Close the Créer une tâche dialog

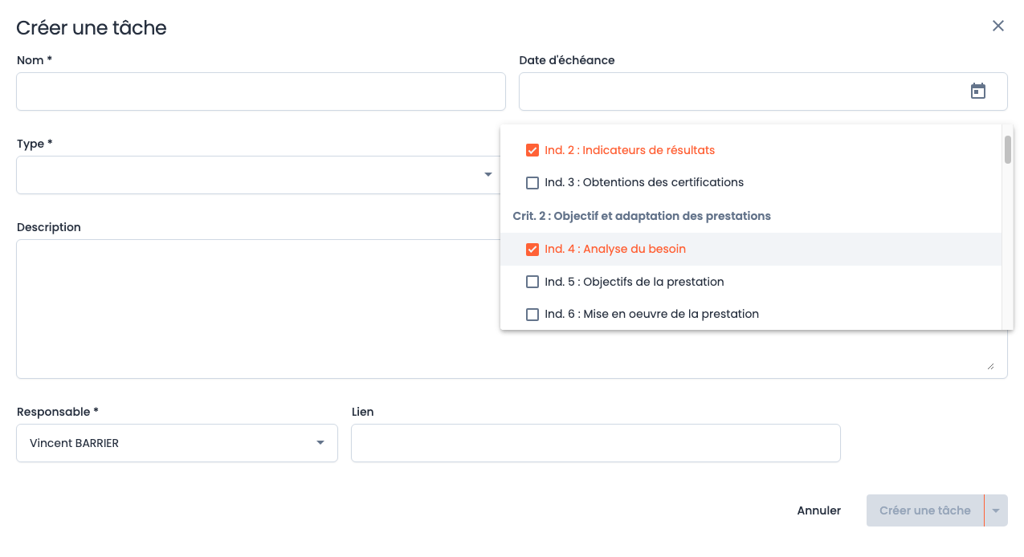(x=997, y=26)
